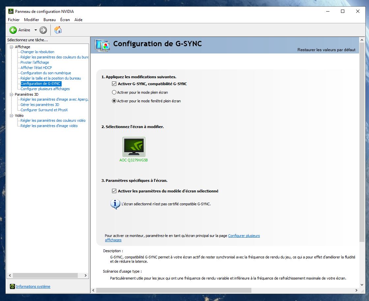Click the task tree scroll right arrow
The image size is (369, 301).
[x=85, y=275]
